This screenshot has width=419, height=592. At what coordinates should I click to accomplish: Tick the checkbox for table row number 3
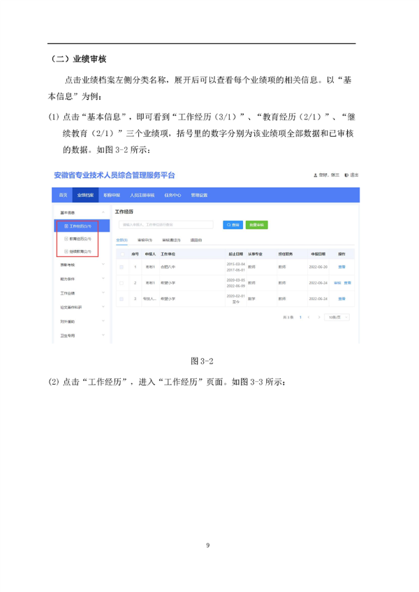pyautogui.click(x=122, y=299)
